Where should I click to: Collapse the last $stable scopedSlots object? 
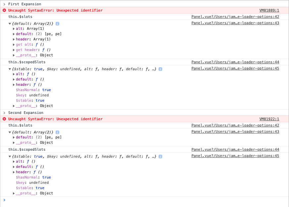[10, 156]
